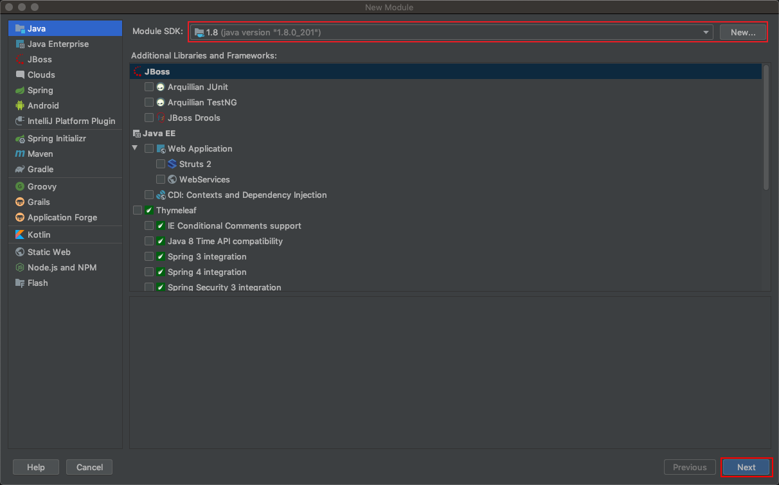Enable the Arquillian TestNG checkbox
The height and width of the screenshot is (485, 779).
pyautogui.click(x=149, y=102)
